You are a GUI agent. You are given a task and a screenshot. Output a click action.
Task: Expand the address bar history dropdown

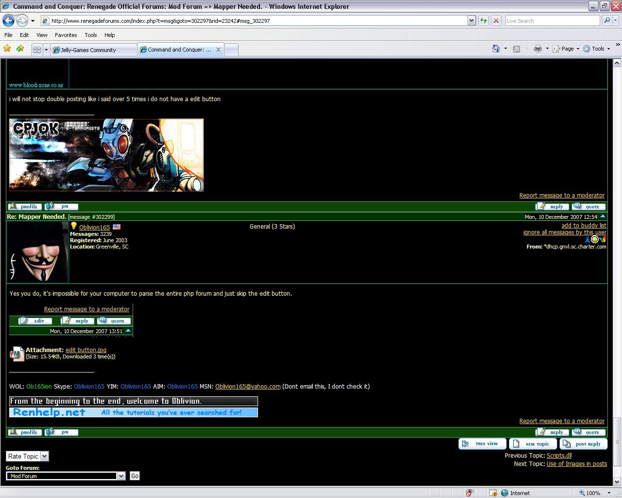click(x=471, y=20)
